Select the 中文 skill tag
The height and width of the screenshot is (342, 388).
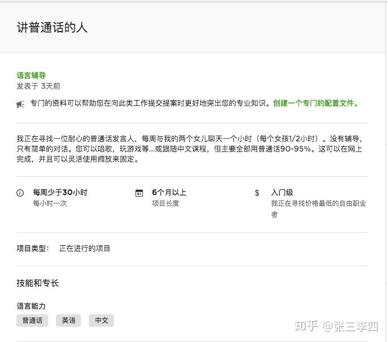point(101,321)
